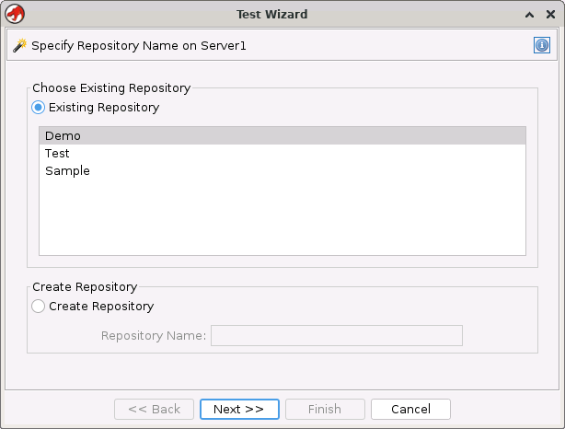Select the Existing Repository radio button
This screenshot has width=565, height=429.
pyautogui.click(x=39, y=108)
